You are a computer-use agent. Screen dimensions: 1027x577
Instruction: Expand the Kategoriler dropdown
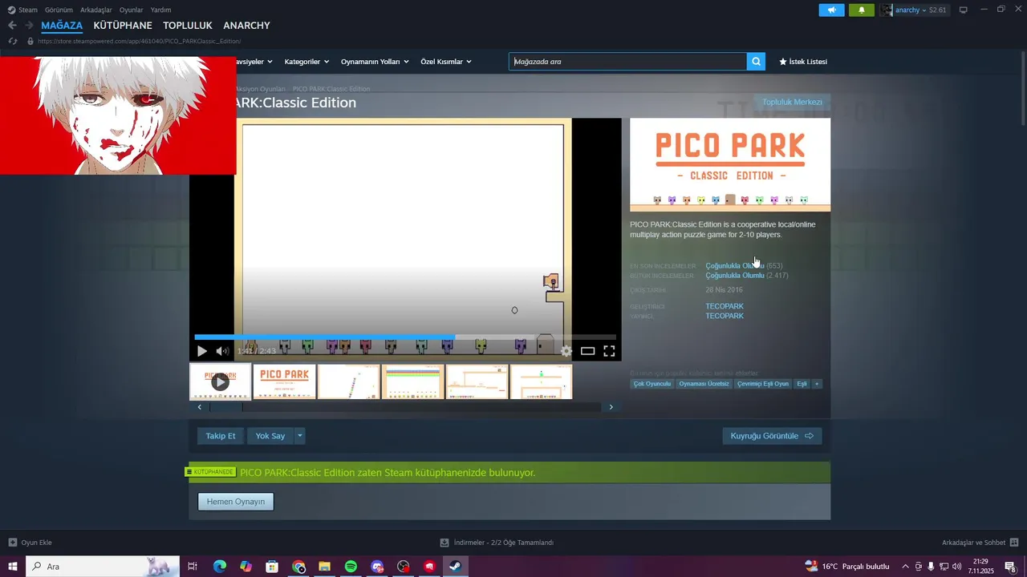pos(306,62)
